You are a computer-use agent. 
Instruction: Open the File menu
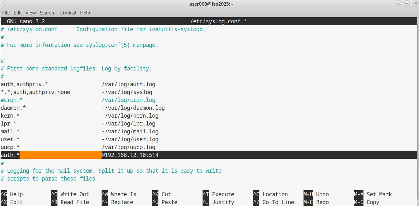6,13
